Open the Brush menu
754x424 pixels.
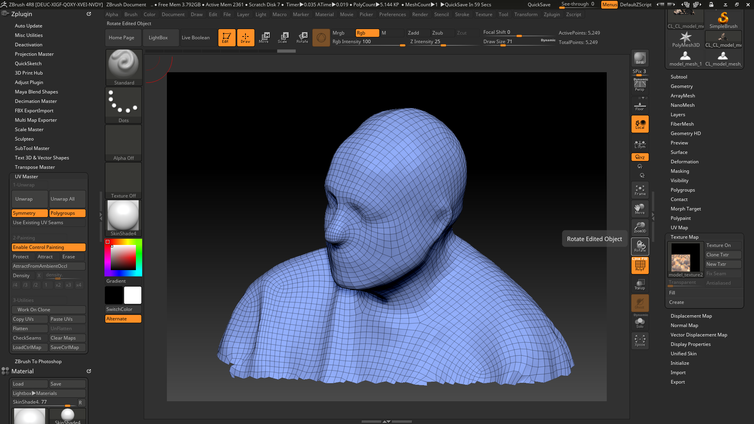tap(131, 15)
